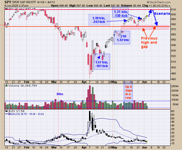
Task: Click the yellow-highlighted latest SPY candle
Action: click(147, 16)
